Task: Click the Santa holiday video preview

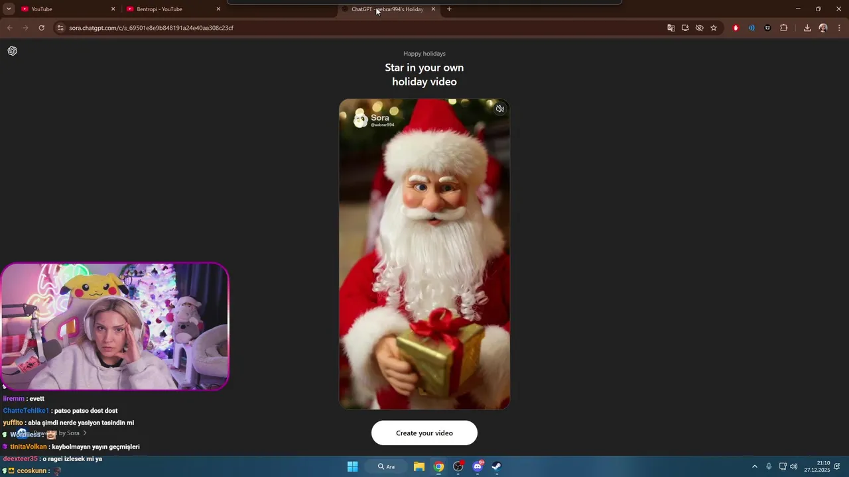Action: [424, 254]
